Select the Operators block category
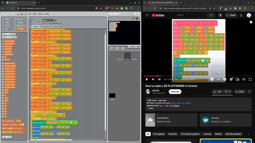This screenshot has width=255, height=143. (21, 26)
